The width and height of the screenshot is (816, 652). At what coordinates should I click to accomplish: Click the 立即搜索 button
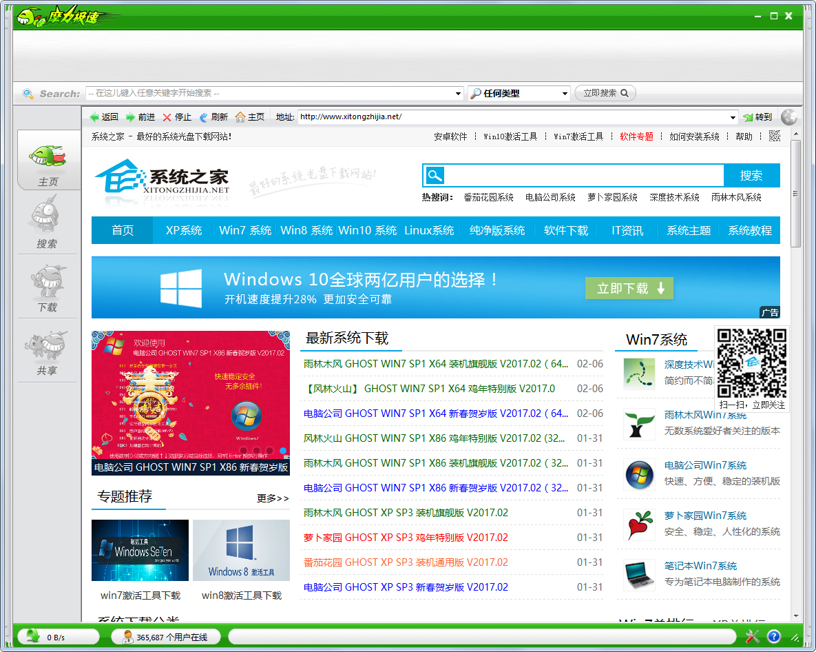(605, 93)
